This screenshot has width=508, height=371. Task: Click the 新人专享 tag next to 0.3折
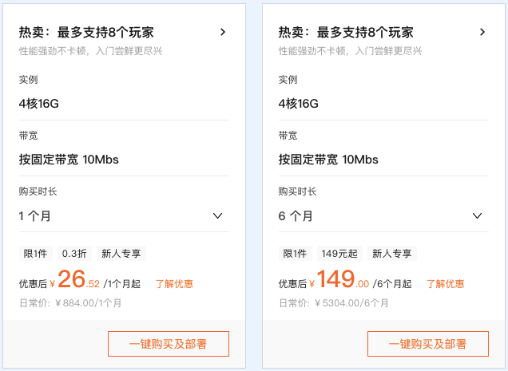pos(121,254)
